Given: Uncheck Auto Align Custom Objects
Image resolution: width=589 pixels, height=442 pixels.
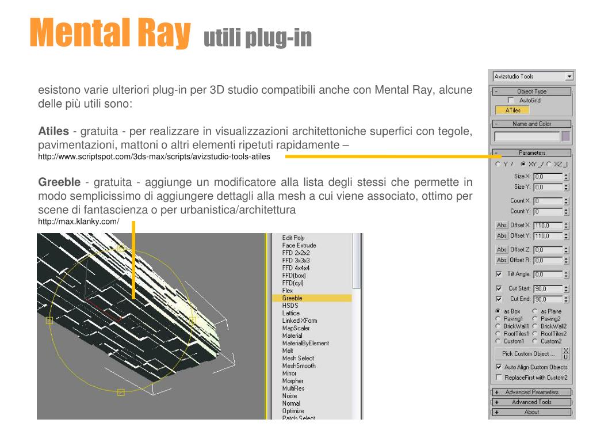Looking at the screenshot, I should pyautogui.click(x=499, y=367).
